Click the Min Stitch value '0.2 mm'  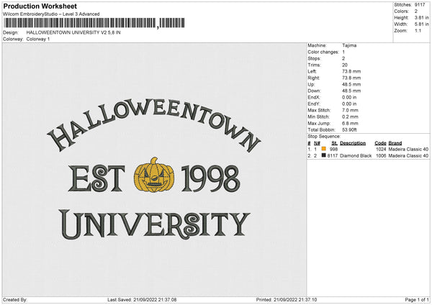click(350, 117)
